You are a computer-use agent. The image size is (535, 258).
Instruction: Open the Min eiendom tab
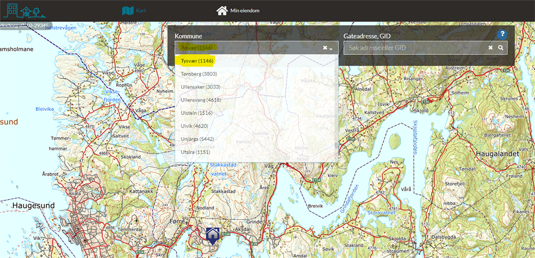pos(238,10)
